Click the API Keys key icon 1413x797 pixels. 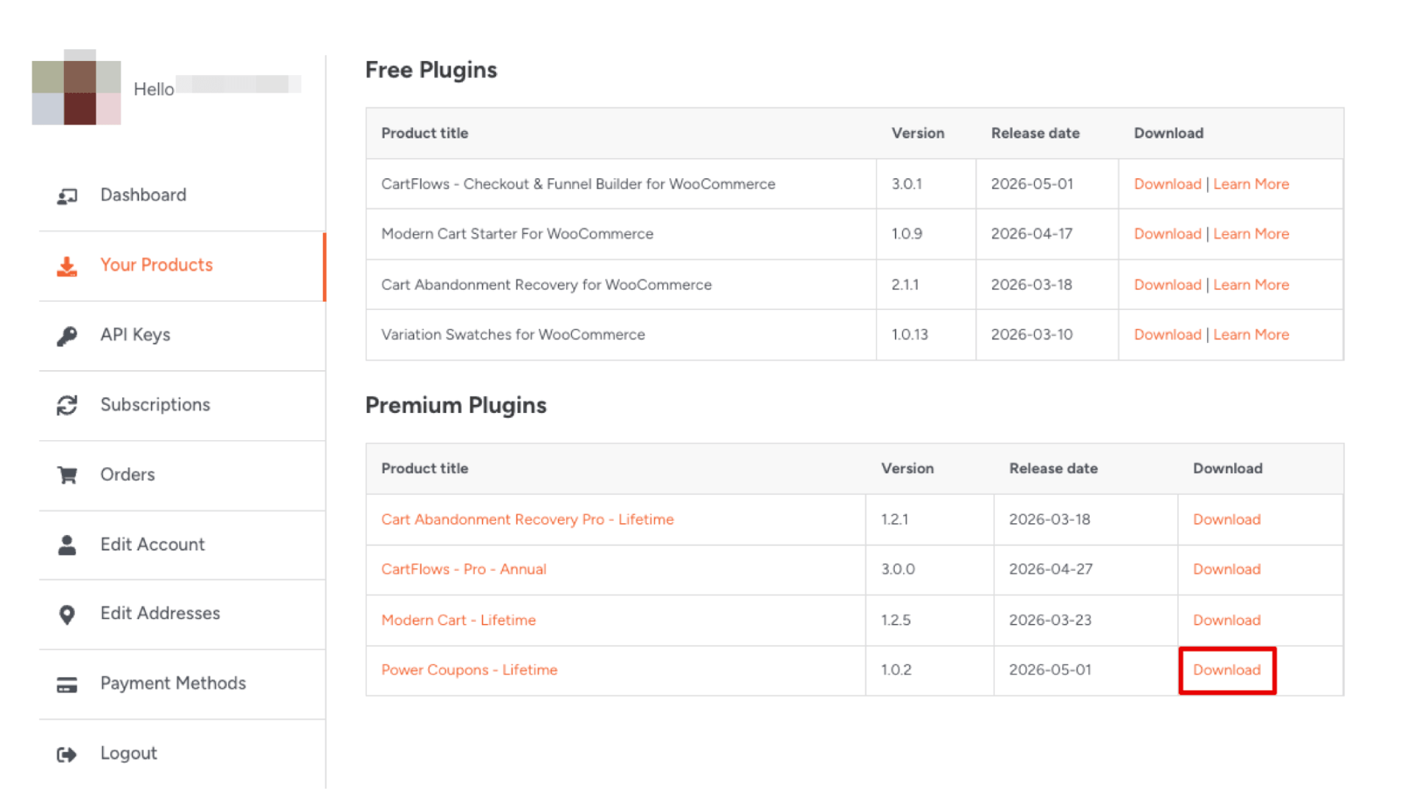(67, 336)
